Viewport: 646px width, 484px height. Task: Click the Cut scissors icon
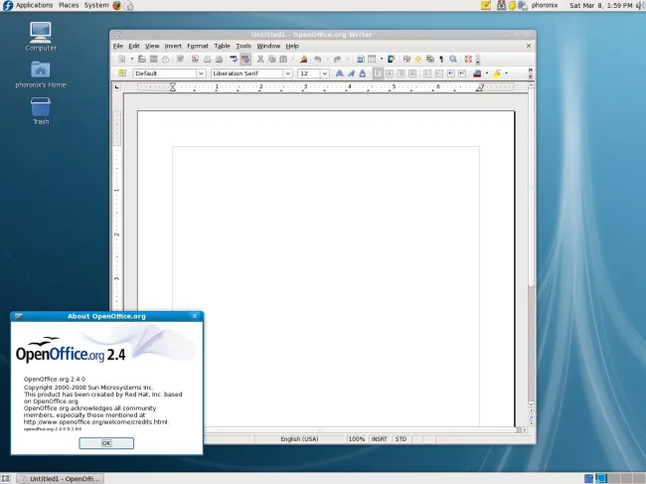click(x=260, y=60)
